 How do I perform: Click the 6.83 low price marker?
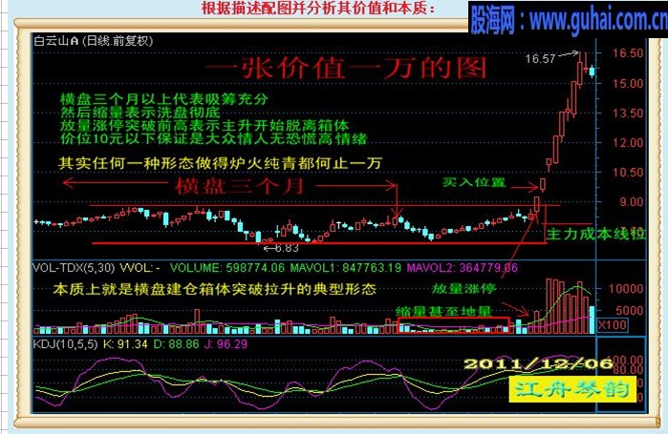coord(287,248)
